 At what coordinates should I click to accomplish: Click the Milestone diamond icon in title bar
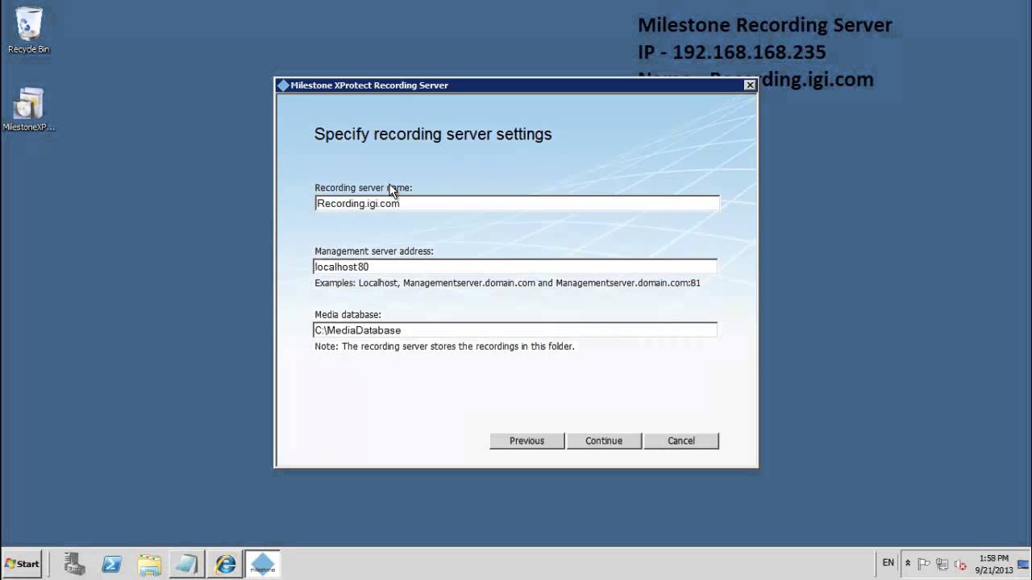pos(283,85)
